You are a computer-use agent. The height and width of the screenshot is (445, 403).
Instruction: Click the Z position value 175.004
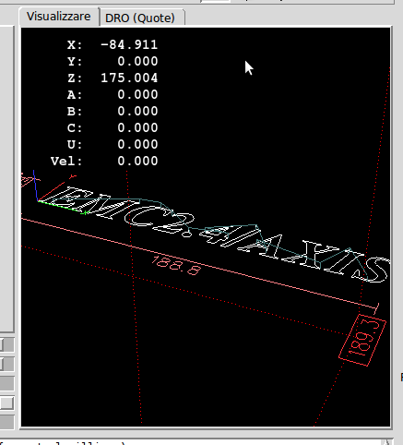(x=129, y=78)
